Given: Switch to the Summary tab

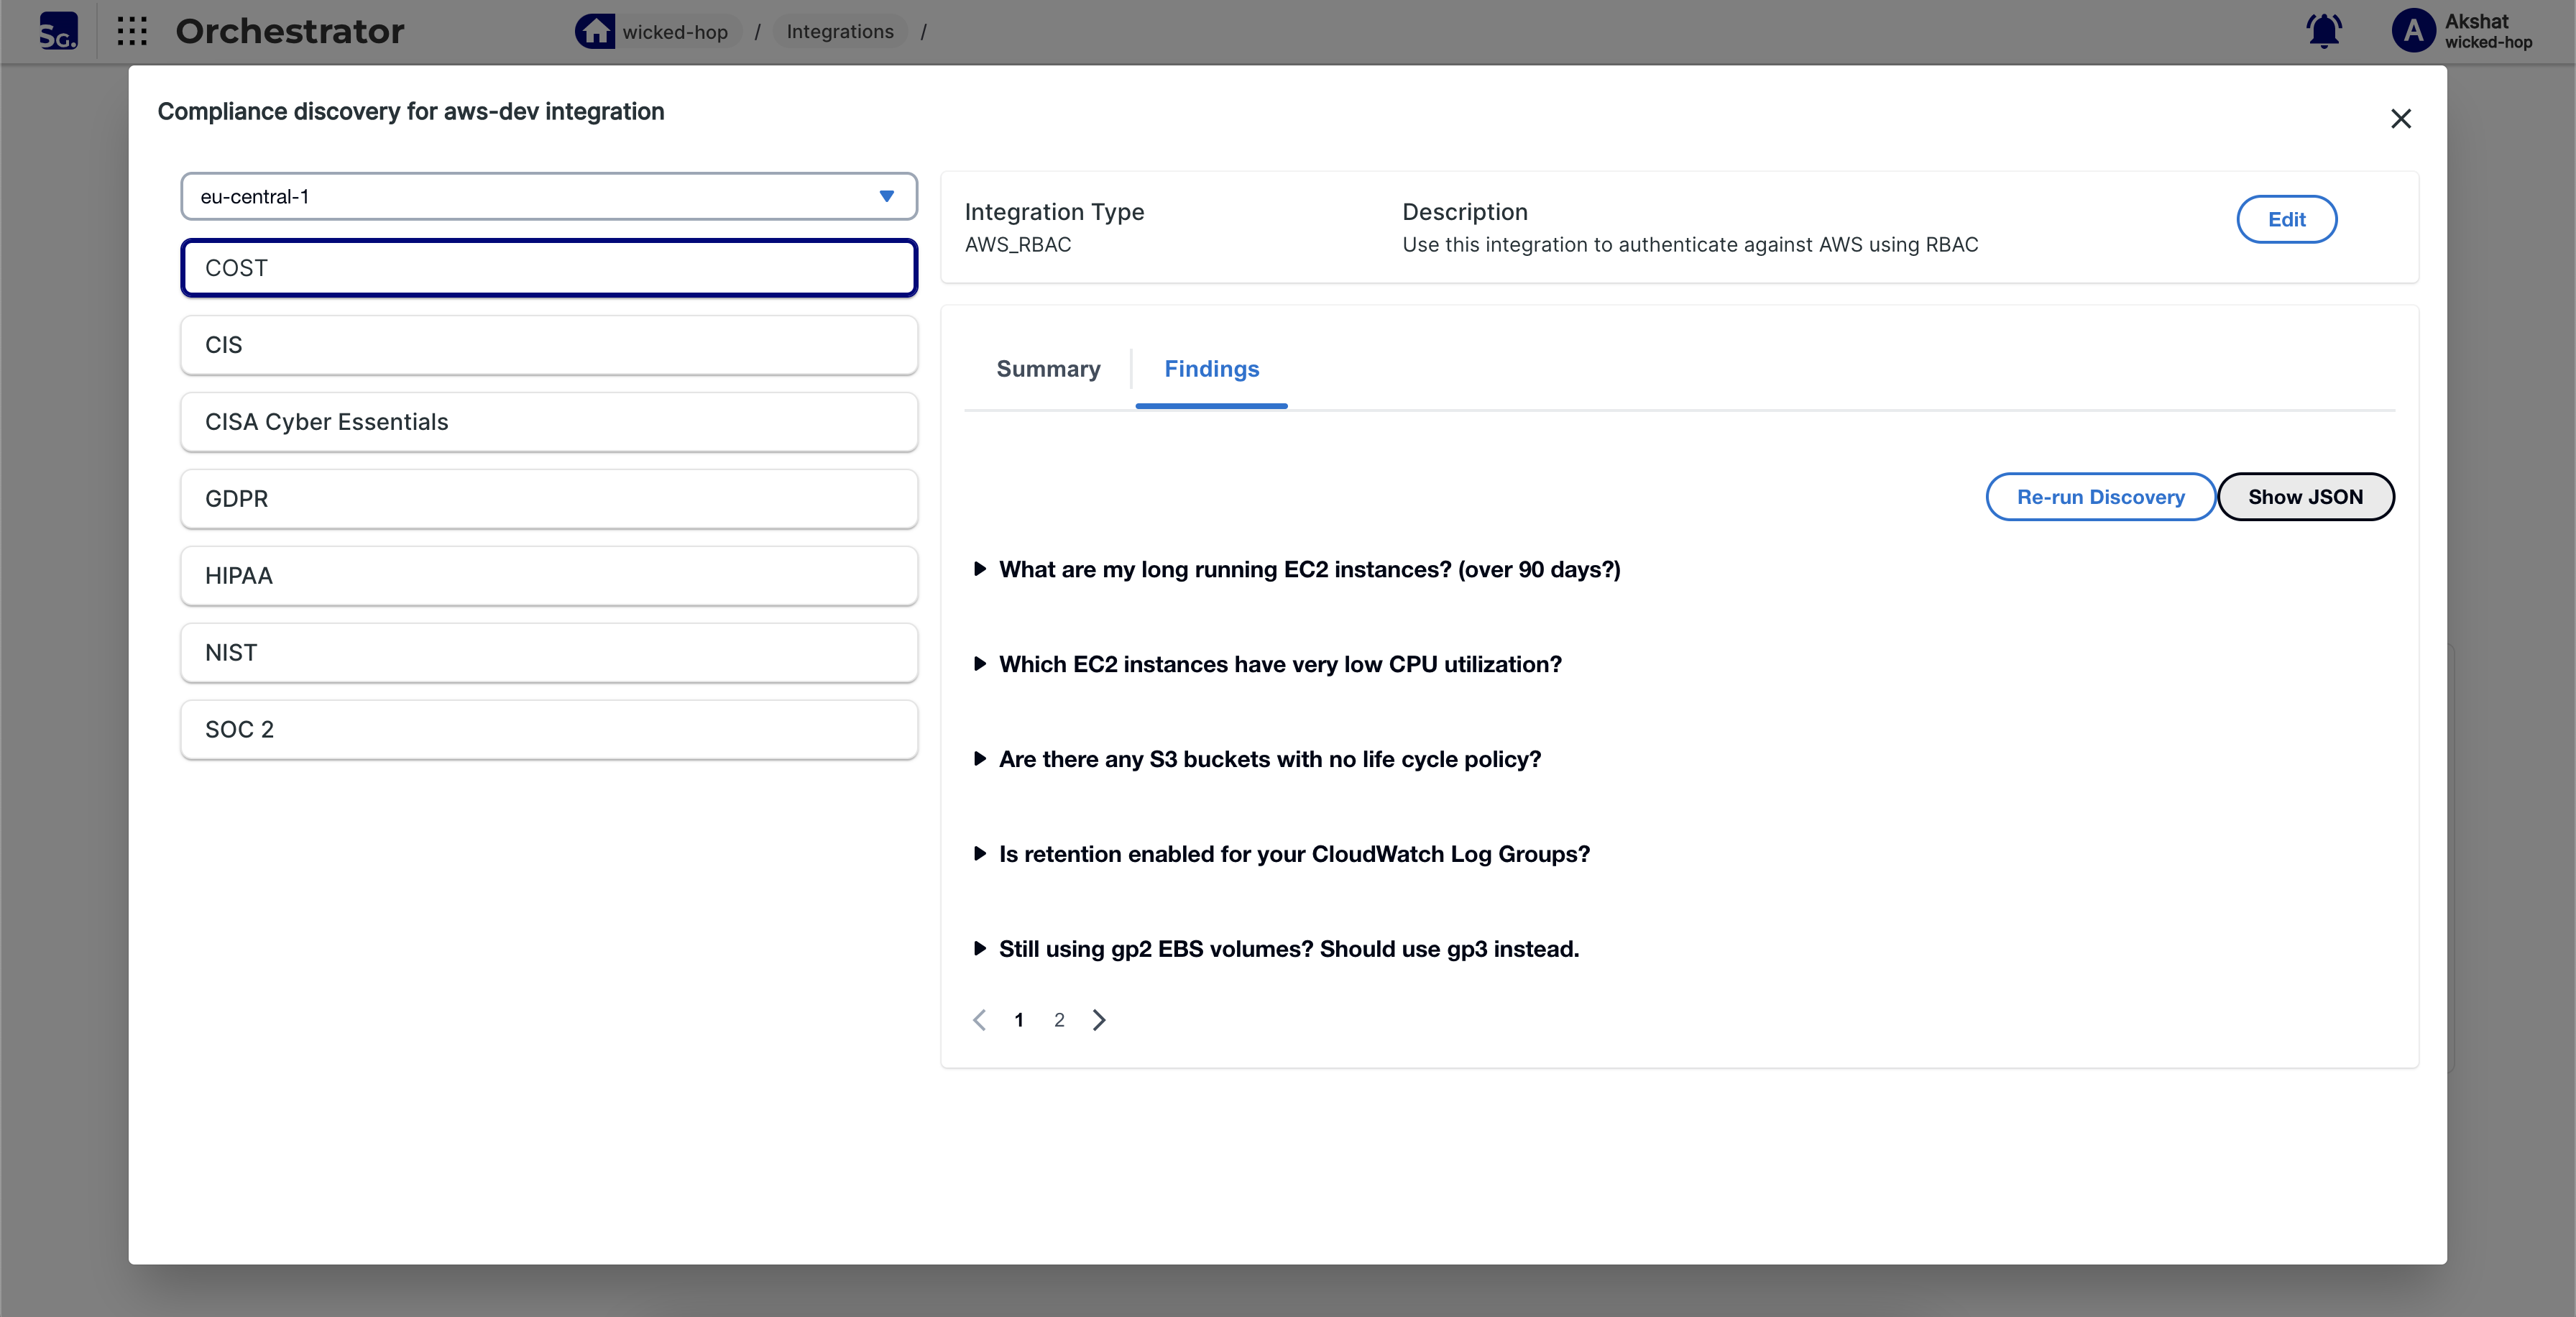Looking at the screenshot, I should tap(1047, 369).
